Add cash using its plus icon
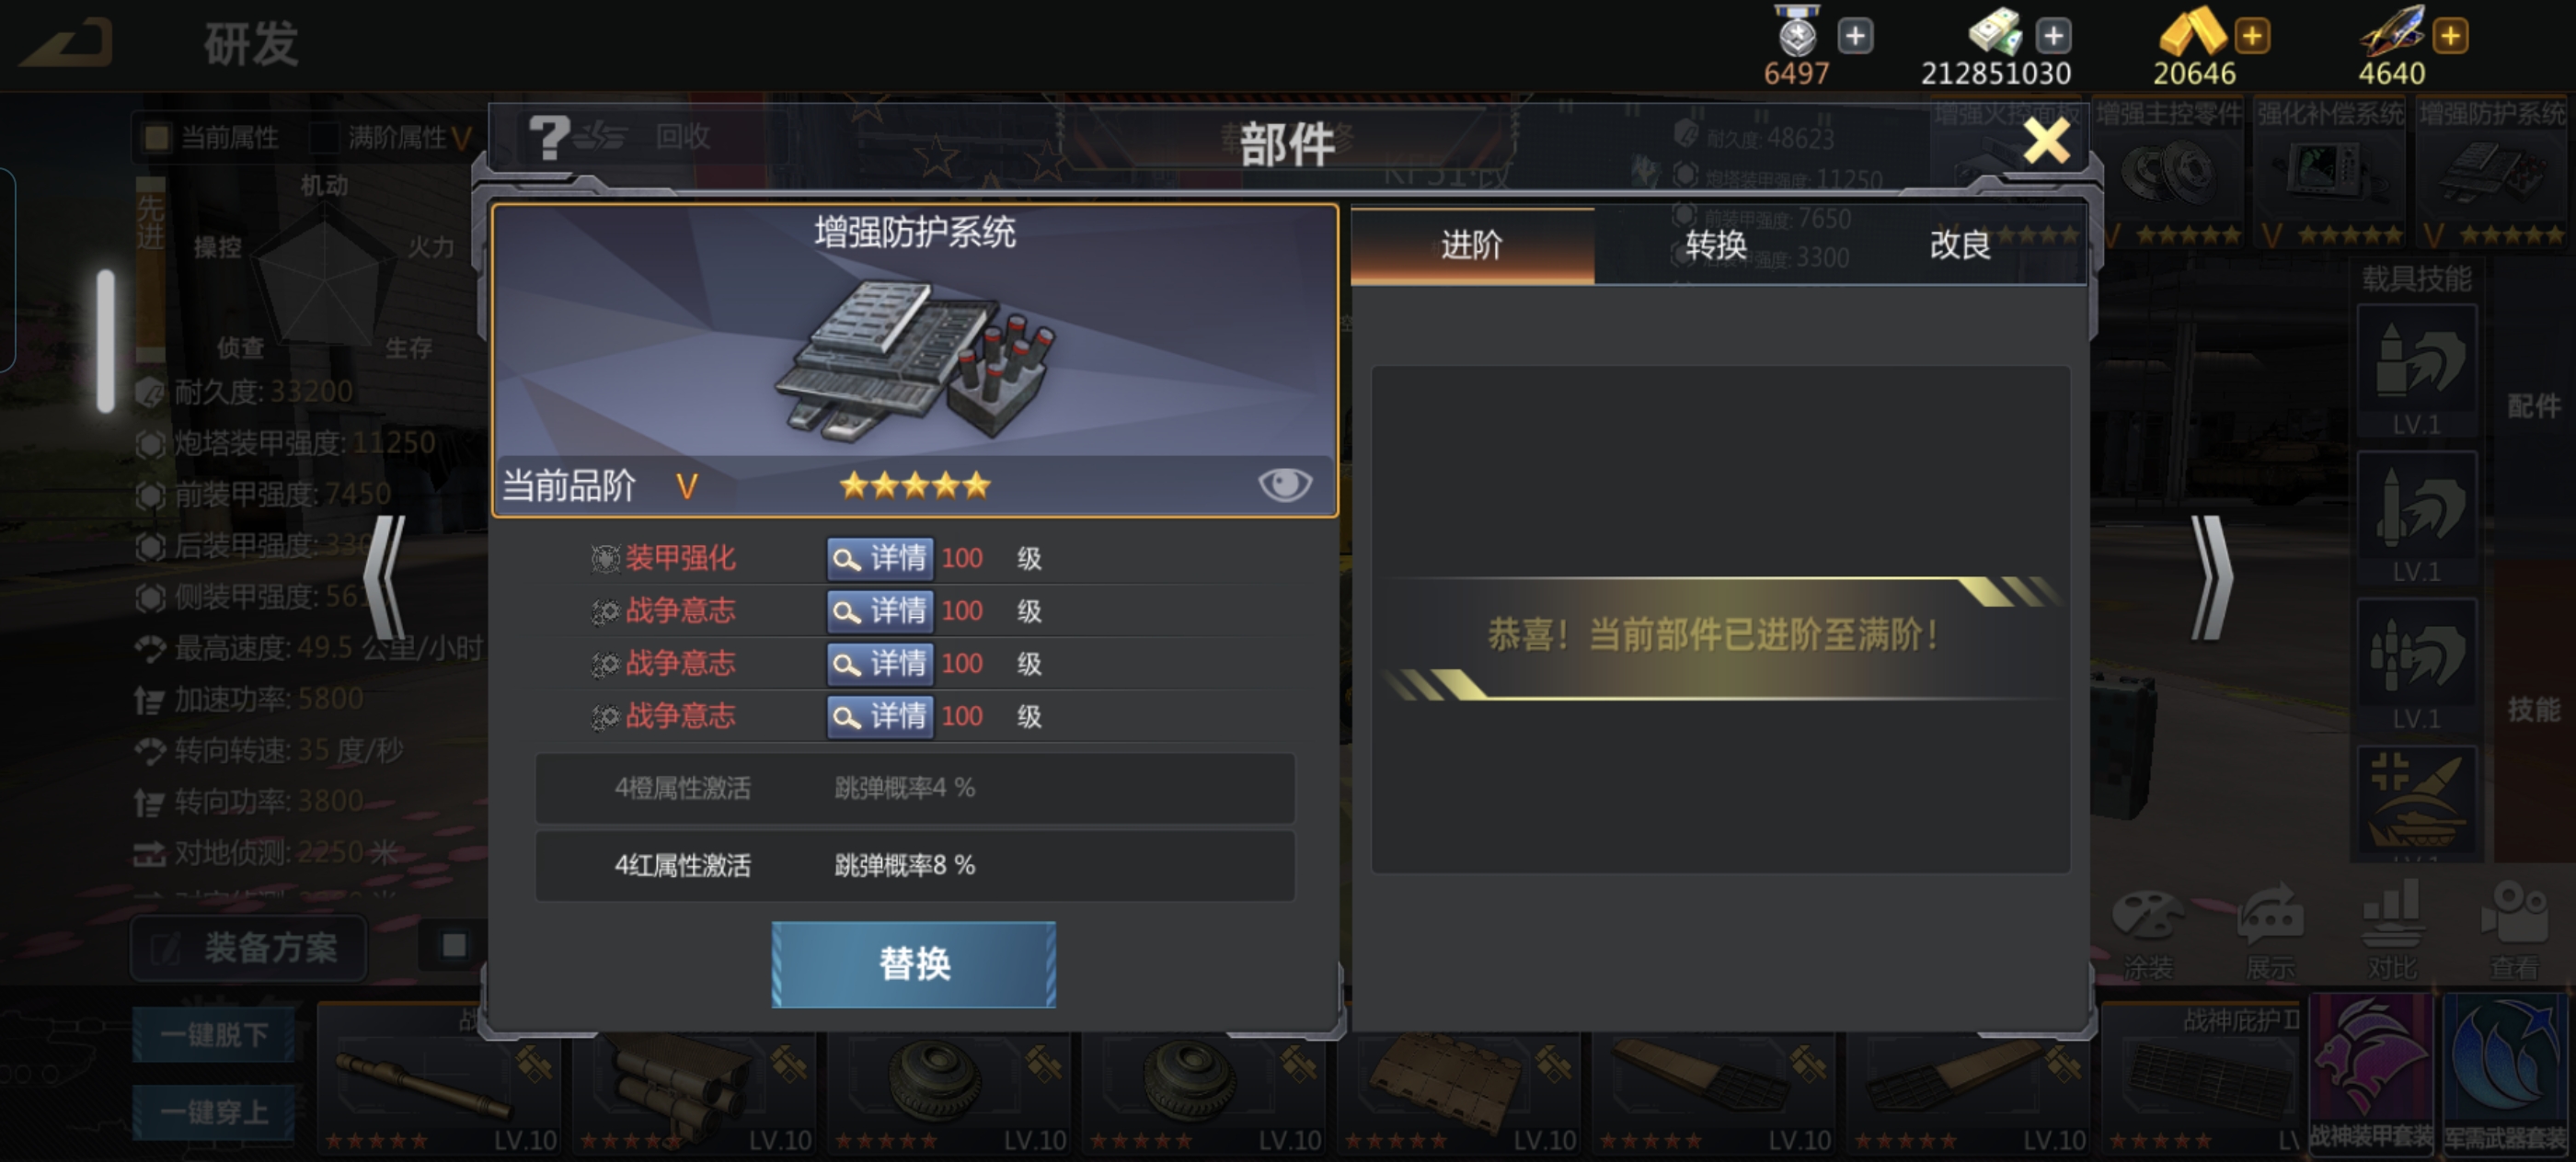This screenshot has height=1162, width=2576. pyautogui.click(x=2053, y=36)
